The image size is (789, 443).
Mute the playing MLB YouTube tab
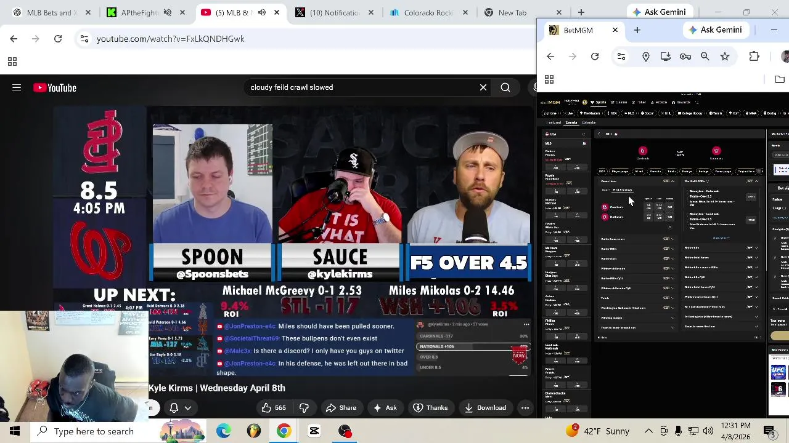point(262,12)
